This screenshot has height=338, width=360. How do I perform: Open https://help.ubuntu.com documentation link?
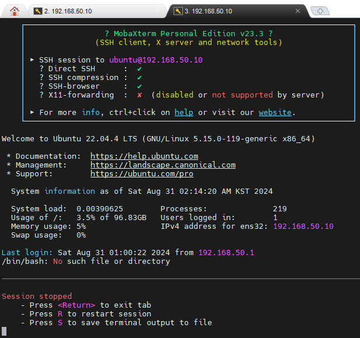pyautogui.click(x=144, y=156)
